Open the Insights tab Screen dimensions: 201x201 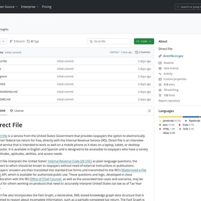pos(4,29)
